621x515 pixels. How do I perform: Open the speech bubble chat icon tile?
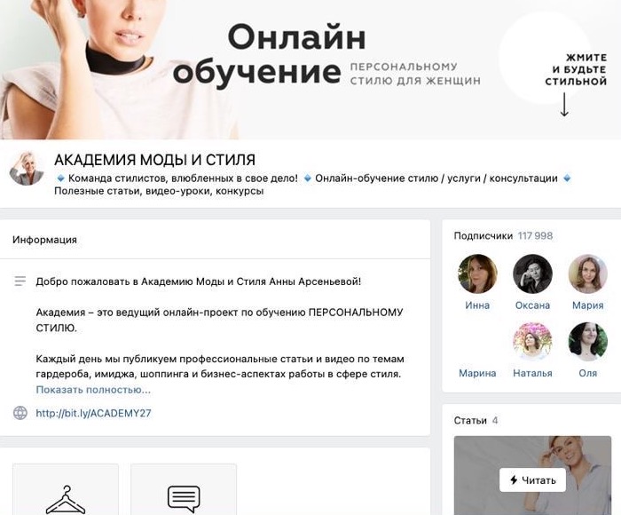pos(184,489)
